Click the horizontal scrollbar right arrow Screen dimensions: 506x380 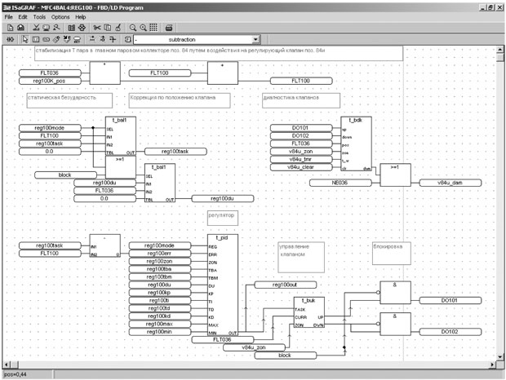click(492, 365)
